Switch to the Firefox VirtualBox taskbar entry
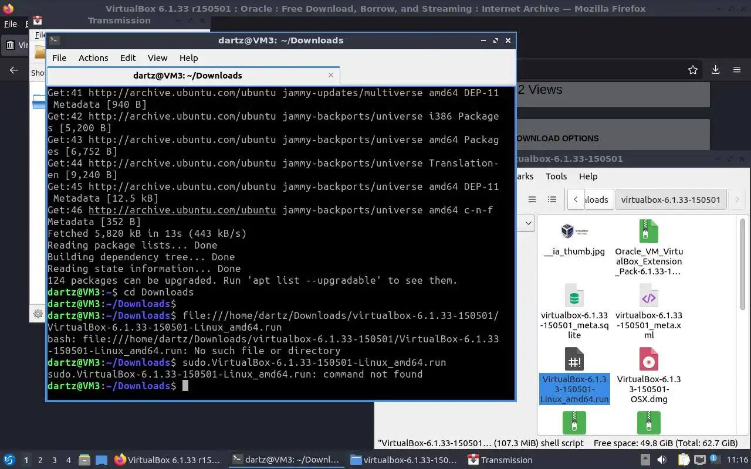This screenshot has width=751, height=469. point(168,460)
